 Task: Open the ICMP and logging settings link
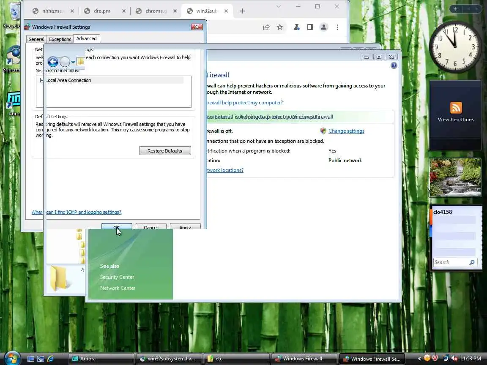click(77, 212)
